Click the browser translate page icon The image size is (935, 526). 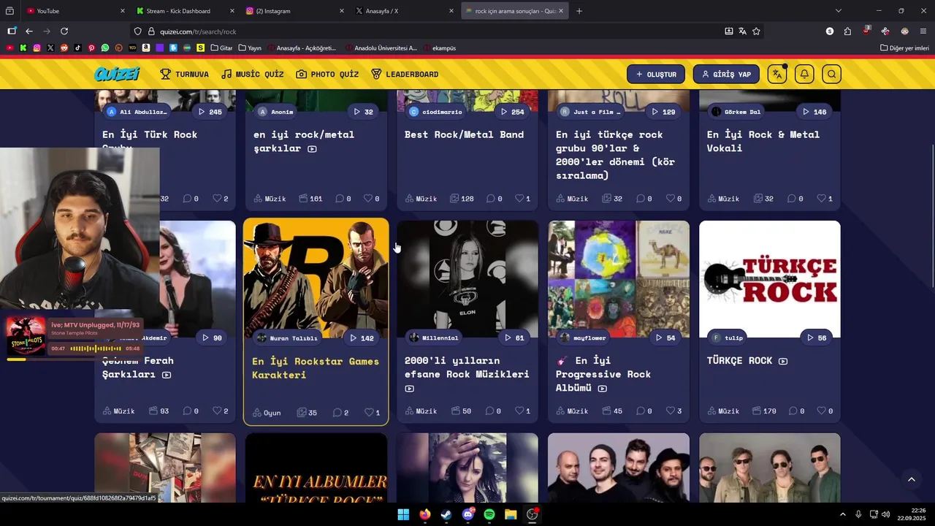tap(742, 31)
